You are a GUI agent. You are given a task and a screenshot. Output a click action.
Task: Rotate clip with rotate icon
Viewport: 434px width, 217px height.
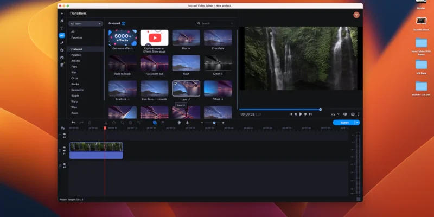tap(114, 123)
